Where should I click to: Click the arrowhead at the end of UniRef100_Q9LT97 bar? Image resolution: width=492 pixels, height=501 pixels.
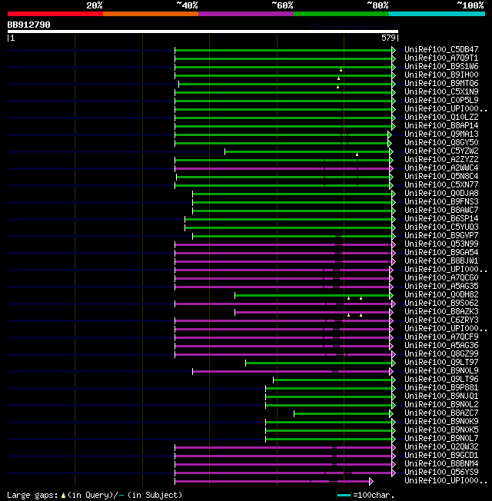pos(394,363)
